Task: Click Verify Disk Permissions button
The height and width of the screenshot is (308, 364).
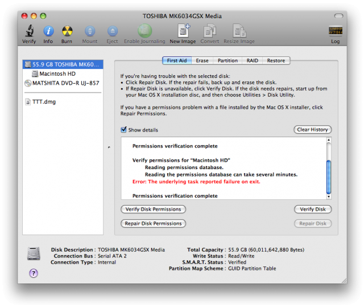Action: tap(153, 209)
